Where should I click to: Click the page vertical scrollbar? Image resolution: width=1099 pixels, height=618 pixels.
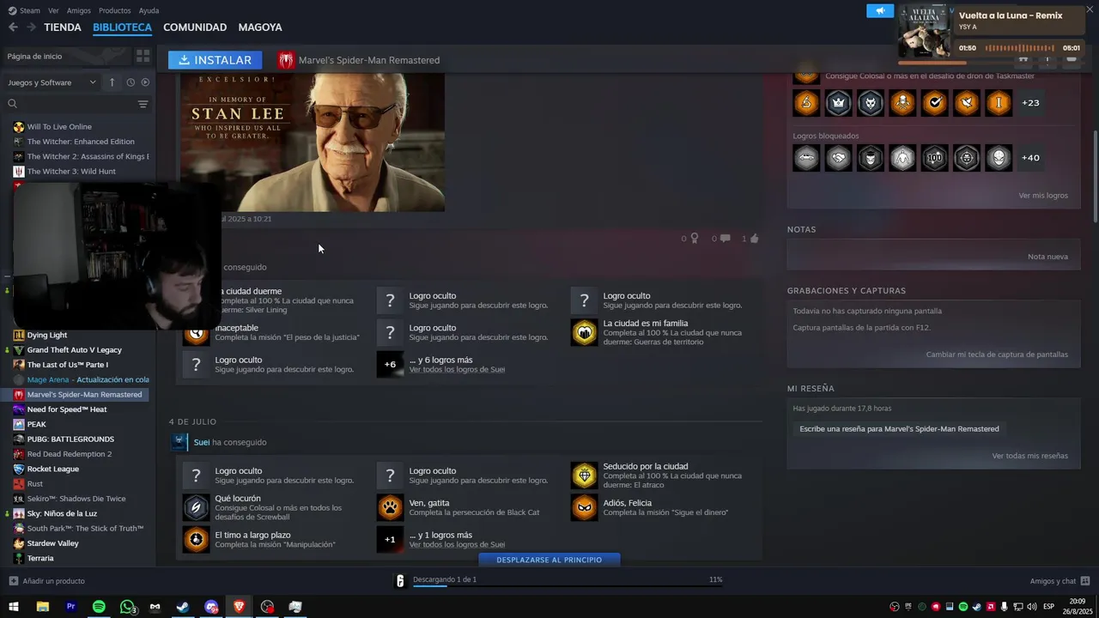click(1095, 176)
